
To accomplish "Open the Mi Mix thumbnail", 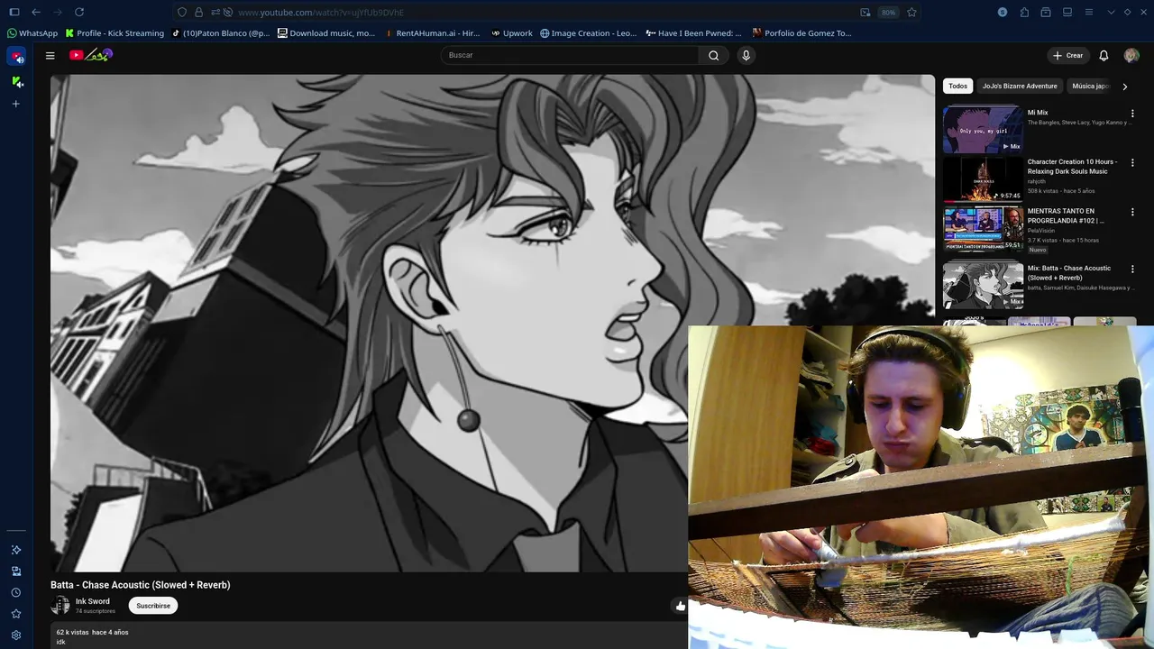I will pos(983,129).
